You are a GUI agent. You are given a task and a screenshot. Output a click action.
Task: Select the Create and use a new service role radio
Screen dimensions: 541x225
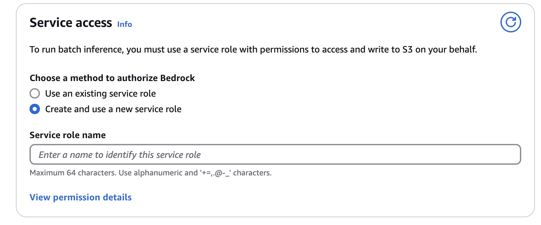tap(35, 109)
